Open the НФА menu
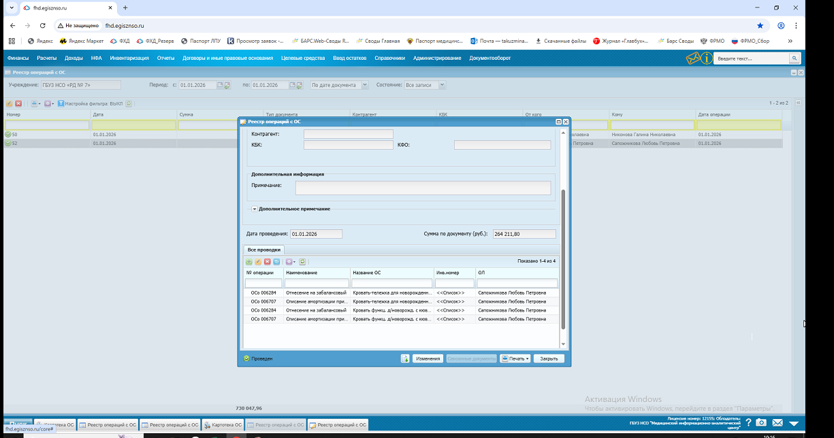 coord(97,58)
